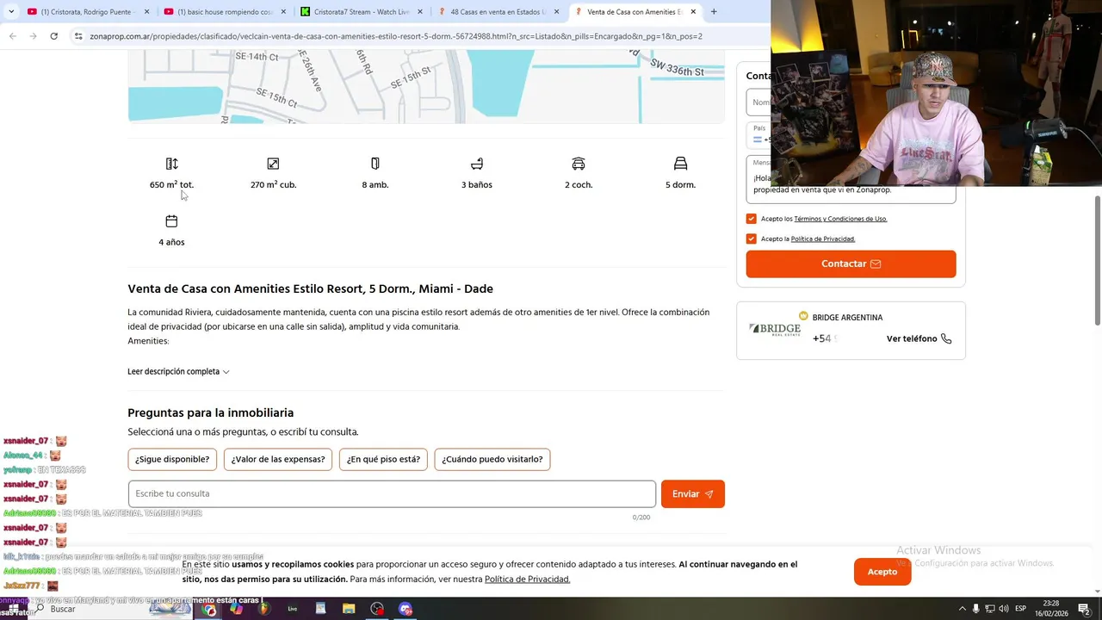Open Términos y Condiciones de Uso link
This screenshot has height=620, width=1102.
(x=840, y=219)
